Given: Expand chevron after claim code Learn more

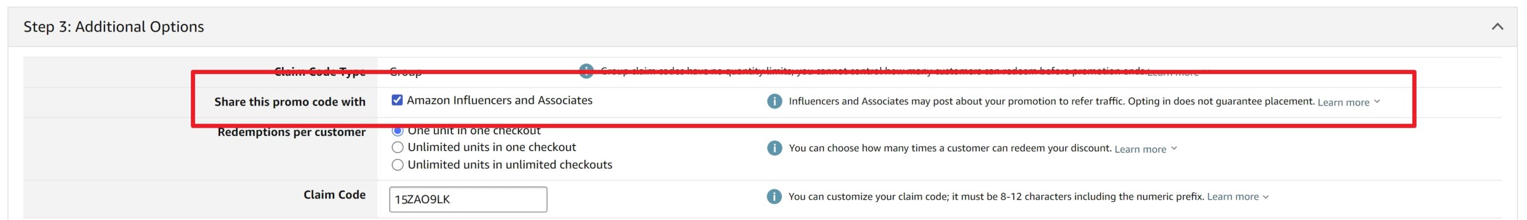Looking at the screenshot, I should 1266,197.
